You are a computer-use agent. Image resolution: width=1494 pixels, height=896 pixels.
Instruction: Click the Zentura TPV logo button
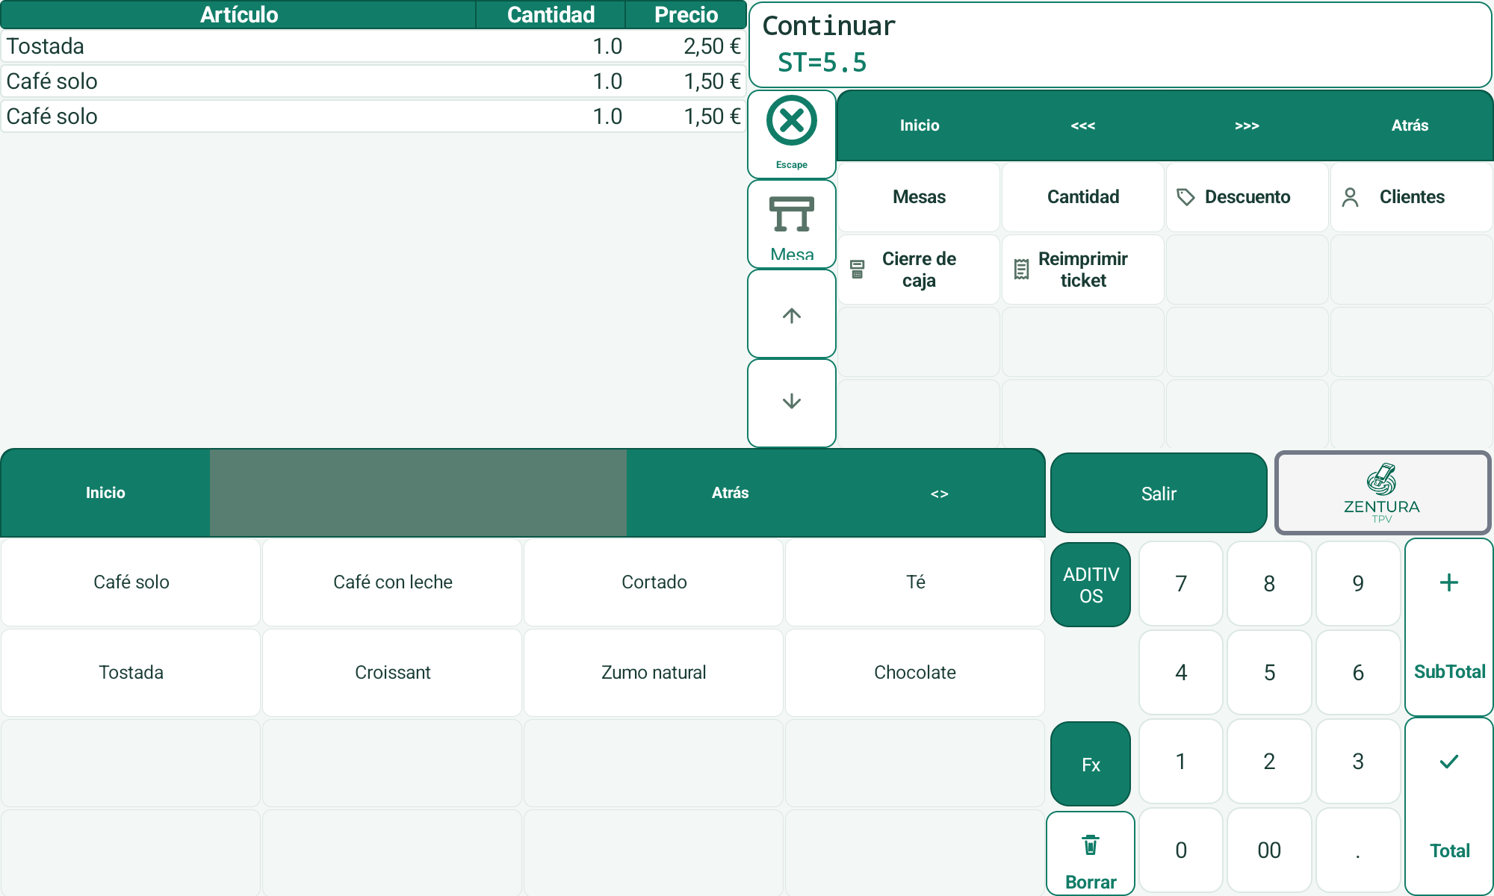[1382, 493]
